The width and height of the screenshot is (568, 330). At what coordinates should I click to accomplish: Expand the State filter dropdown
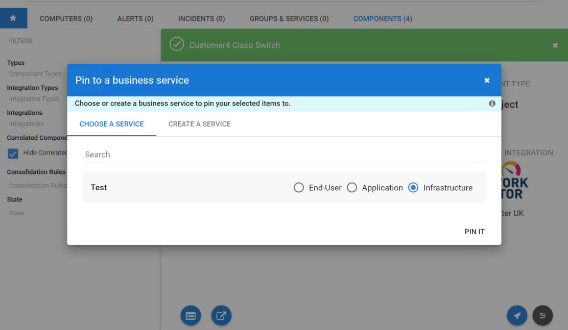[x=16, y=213]
